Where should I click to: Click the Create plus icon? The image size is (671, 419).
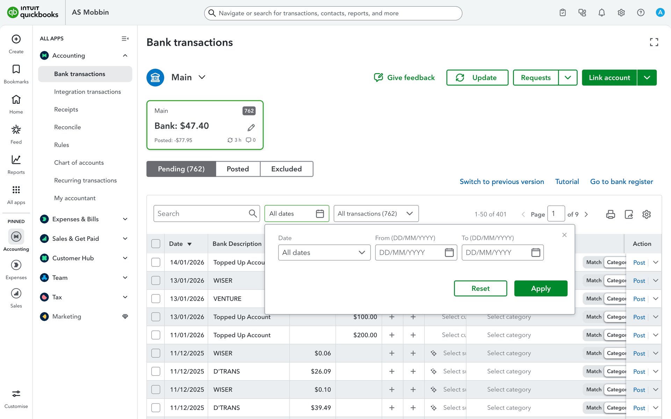[16, 39]
